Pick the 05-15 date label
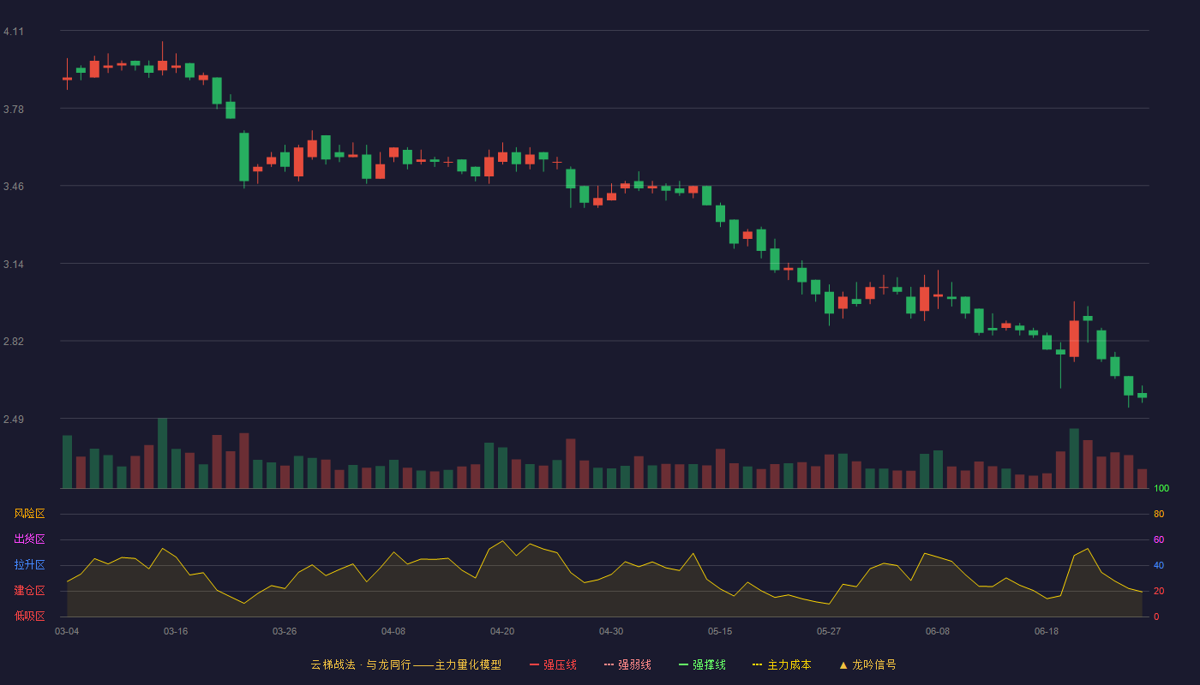The width and height of the screenshot is (1200, 685). click(720, 631)
